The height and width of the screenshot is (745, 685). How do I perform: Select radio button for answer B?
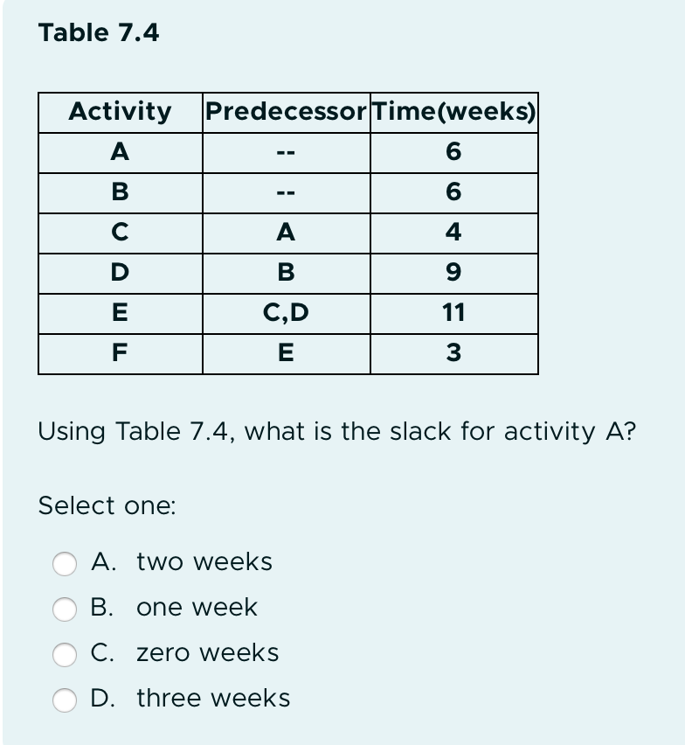tap(65, 609)
